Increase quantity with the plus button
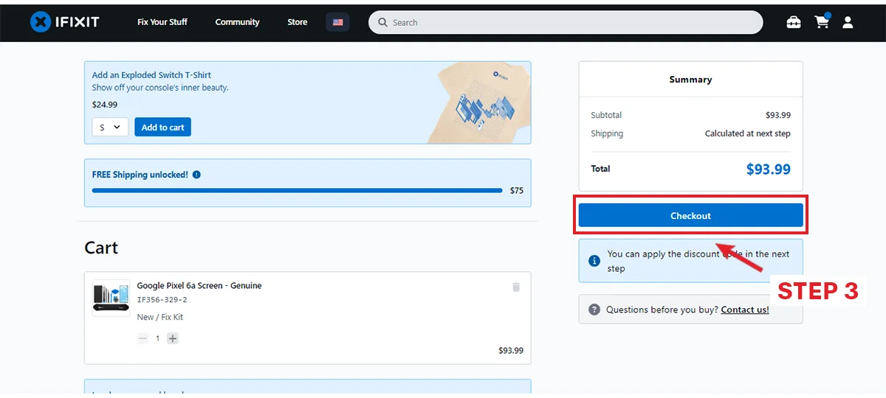Viewport: 886px width, 398px height. [x=173, y=338]
